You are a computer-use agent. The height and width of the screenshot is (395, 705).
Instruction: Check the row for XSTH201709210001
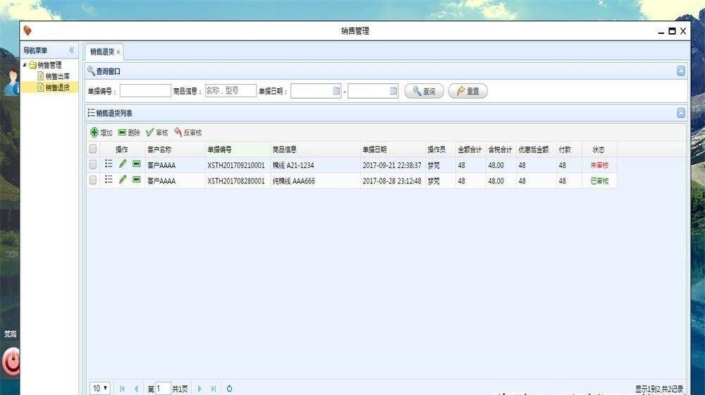pos(93,164)
